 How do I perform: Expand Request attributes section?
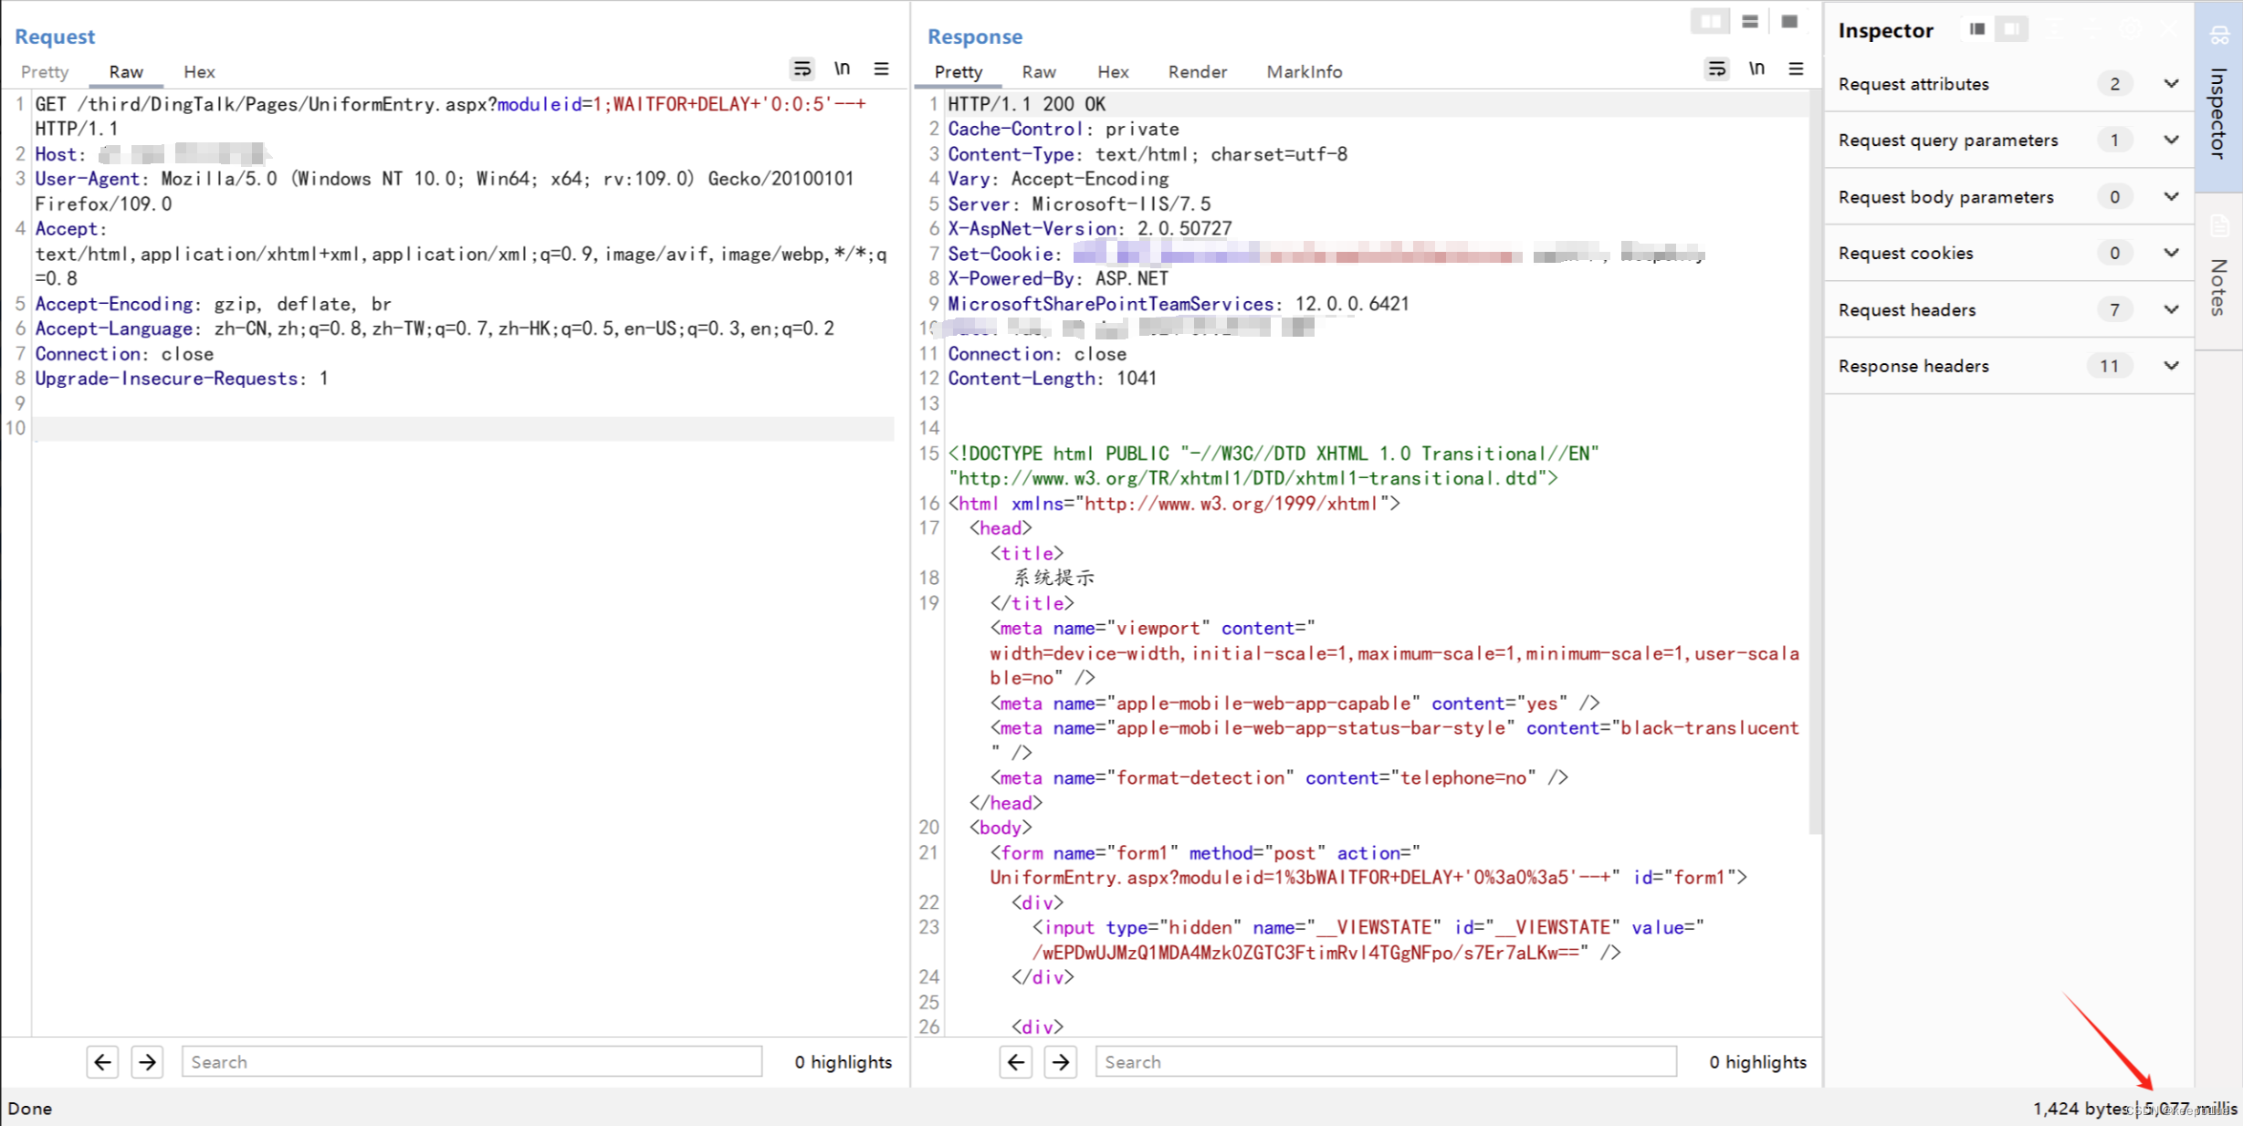pos(2171,84)
